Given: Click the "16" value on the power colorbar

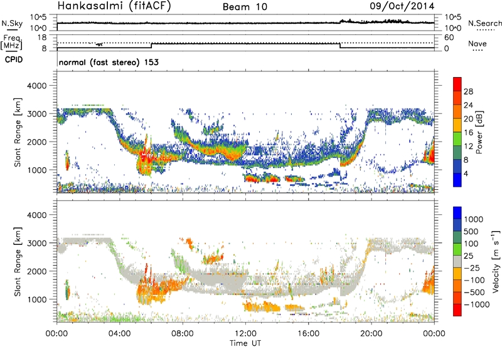Looking at the screenshot, I should click(468, 133).
